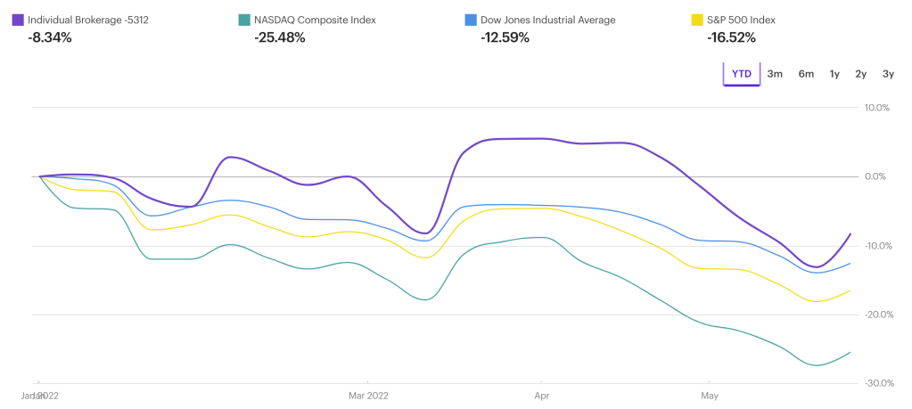Image resolution: width=912 pixels, height=409 pixels.
Task: Click the -16.52% S&P 500 return value
Action: pyautogui.click(x=731, y=37)
